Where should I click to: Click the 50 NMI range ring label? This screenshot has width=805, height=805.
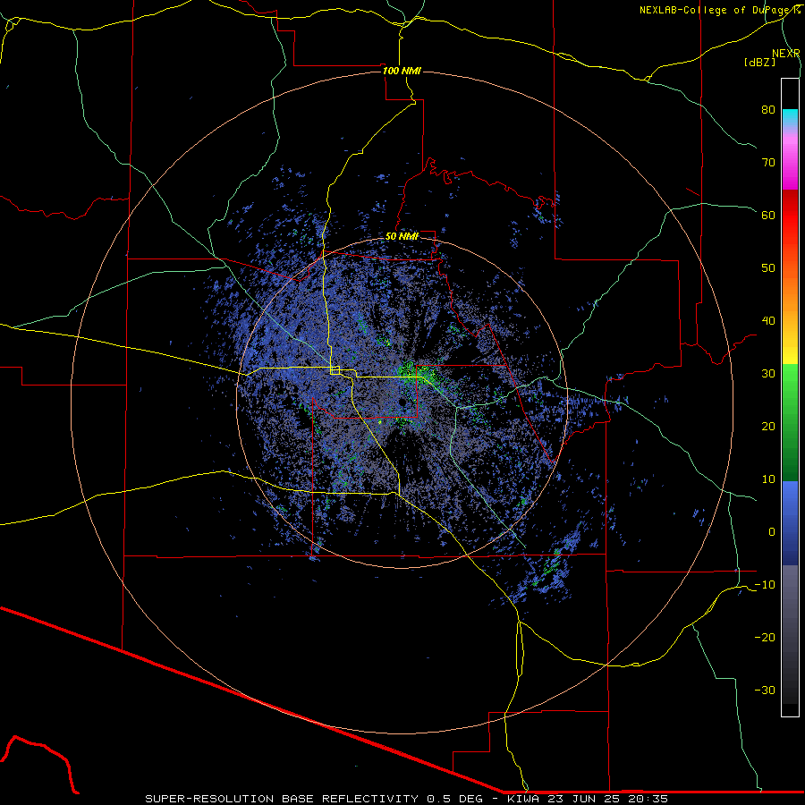pos(402,236)
